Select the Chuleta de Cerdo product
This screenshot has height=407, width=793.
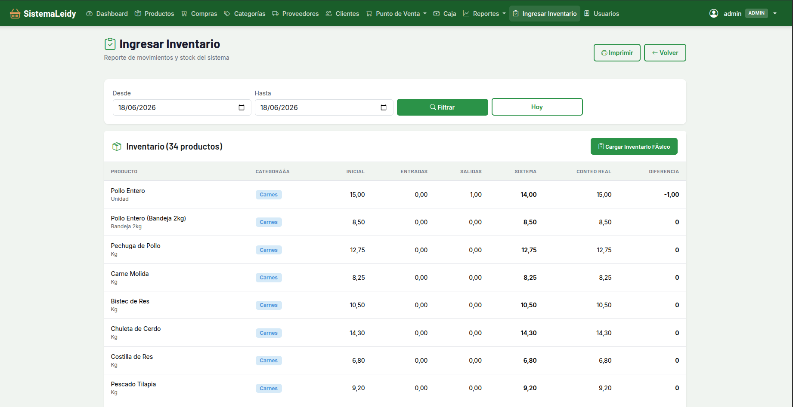[x=136, y=329]
